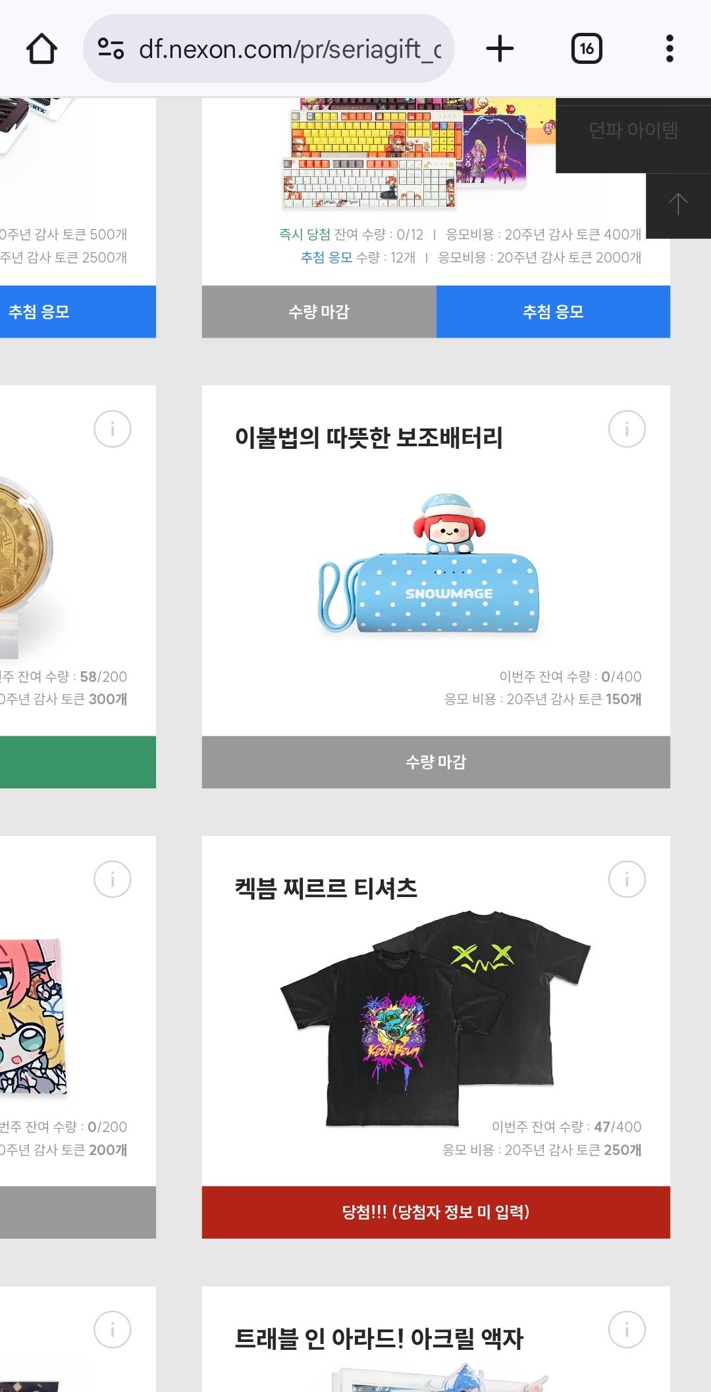Tap info icon on the gold coin card
The height and width of the screenshot is (1392, 711).
(113, 429)
